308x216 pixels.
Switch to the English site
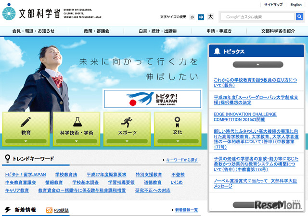coord(296,4)
